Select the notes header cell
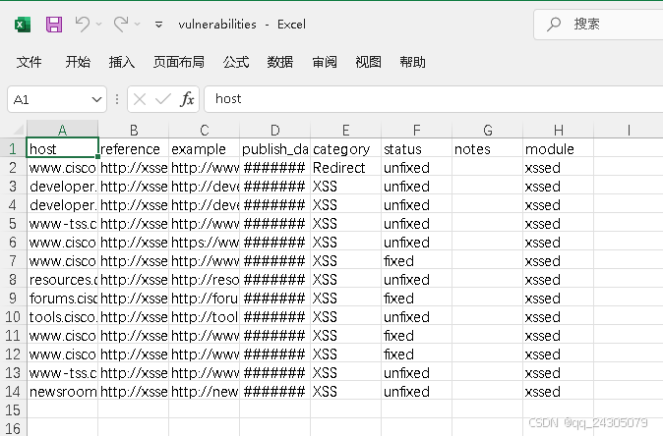 coord(488,148)
